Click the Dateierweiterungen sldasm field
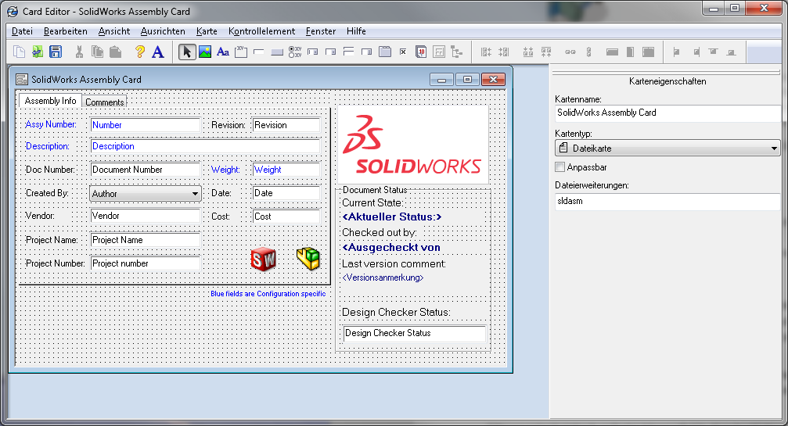The height and width of the screenshot is (426, 788). tap(667, 201)
